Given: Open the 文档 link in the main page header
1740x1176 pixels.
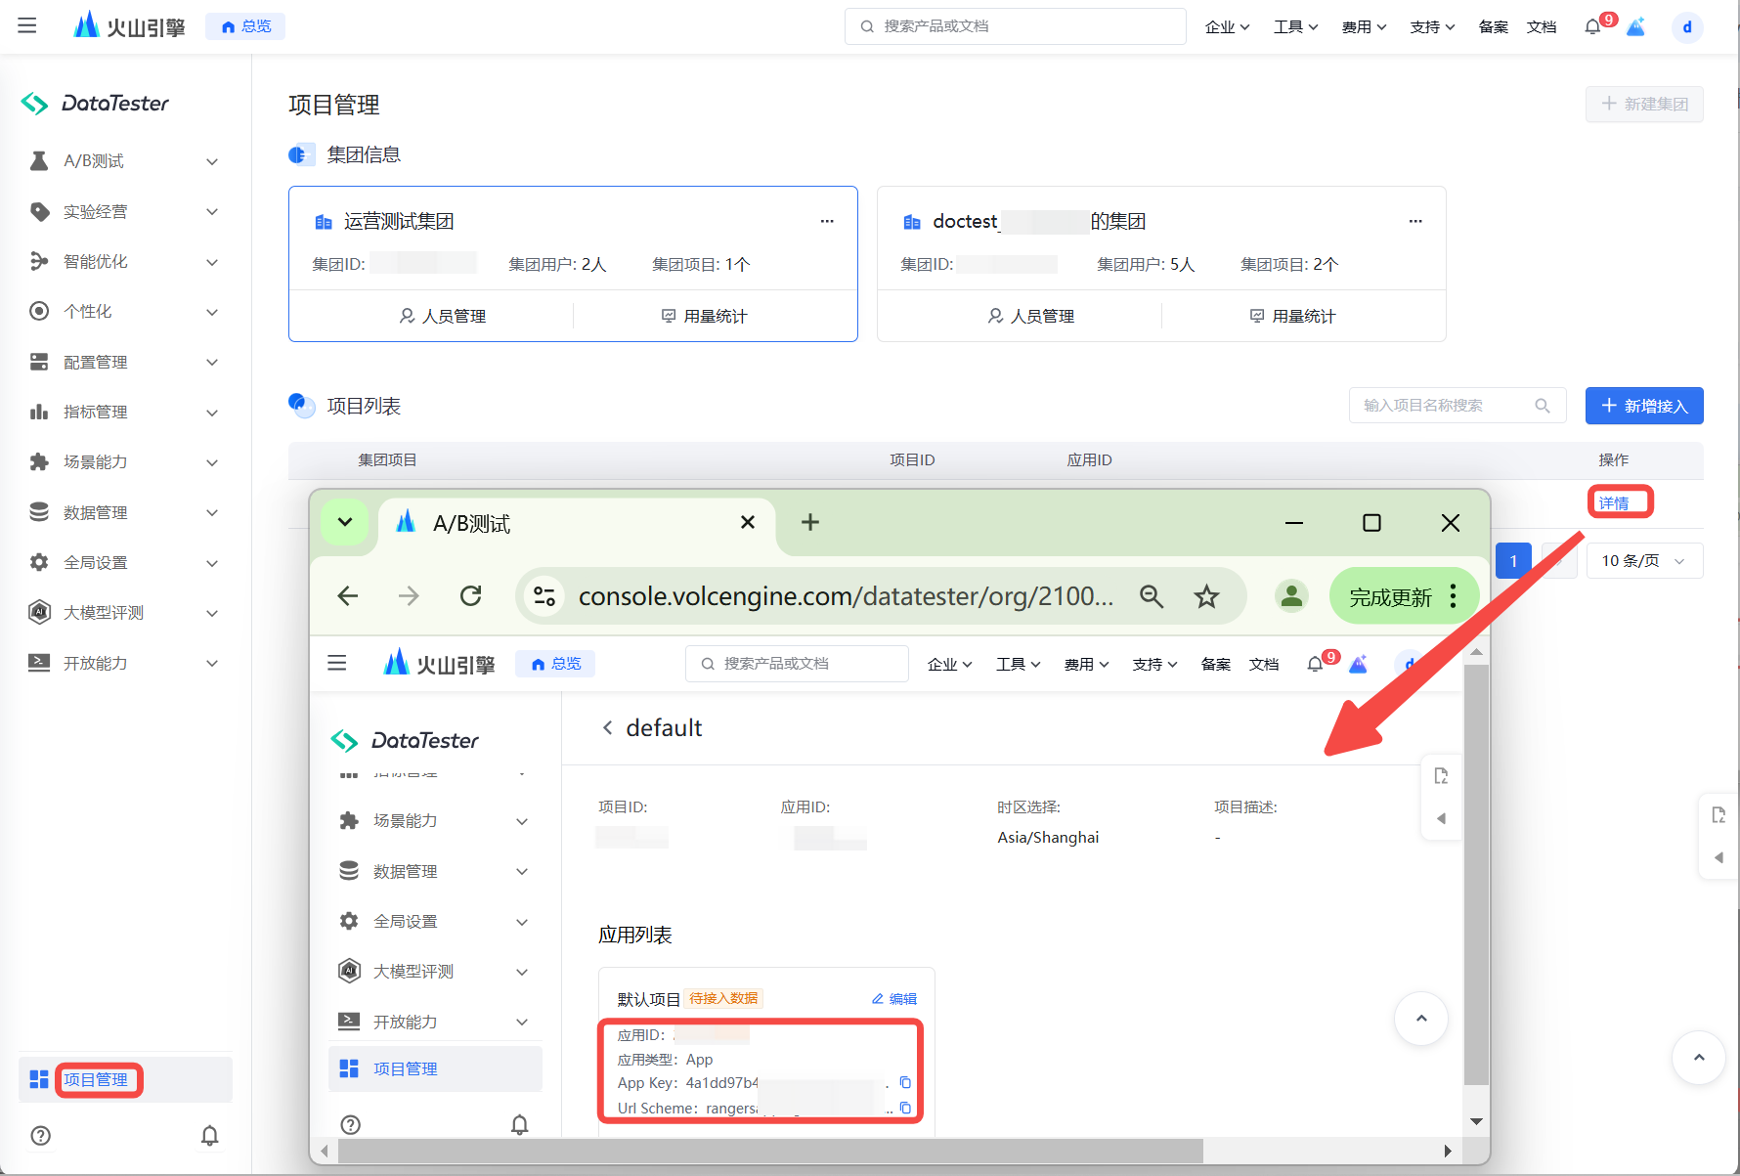Looking at the screenshot, I should click(1542, 26).
